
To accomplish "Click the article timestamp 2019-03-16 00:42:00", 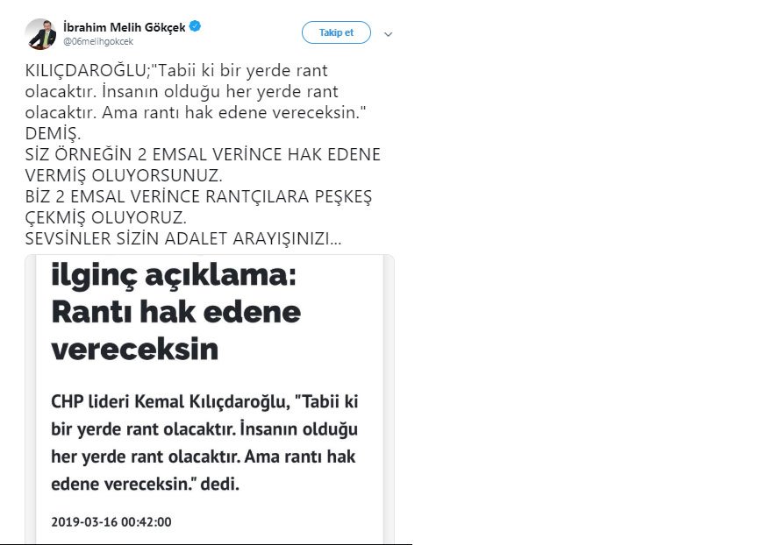I will pos(111,522).
